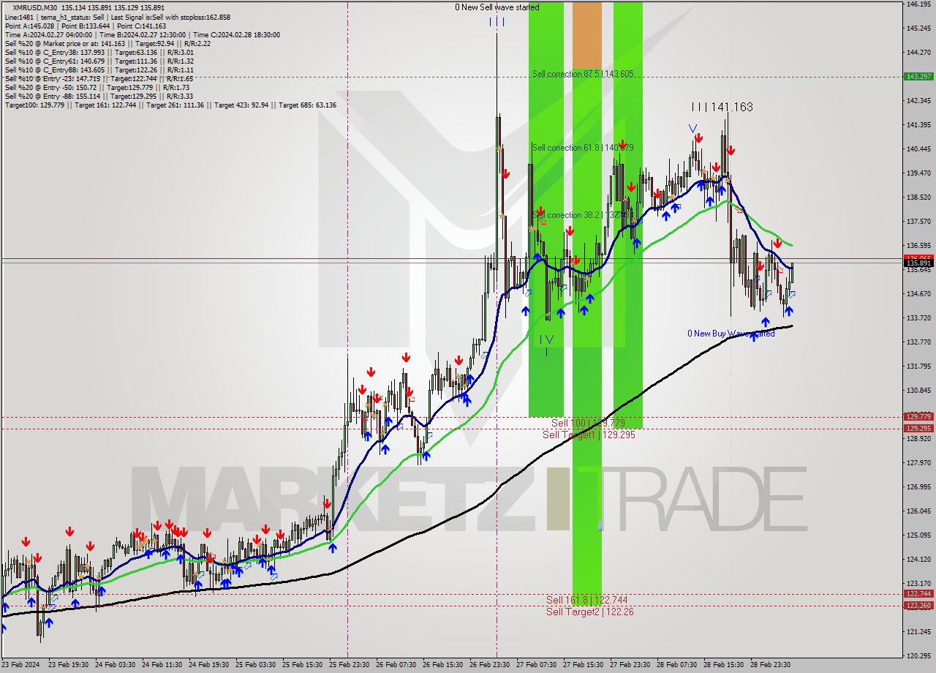936x673 pixels.
Task: Click the '25 Feb 23:30' time label
Action: (x=350, y=665)
